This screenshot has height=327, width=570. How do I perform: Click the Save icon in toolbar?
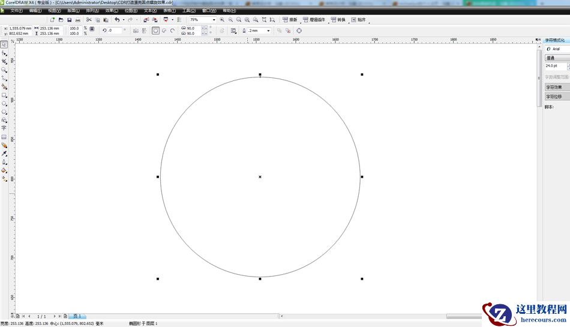(69, 20)
